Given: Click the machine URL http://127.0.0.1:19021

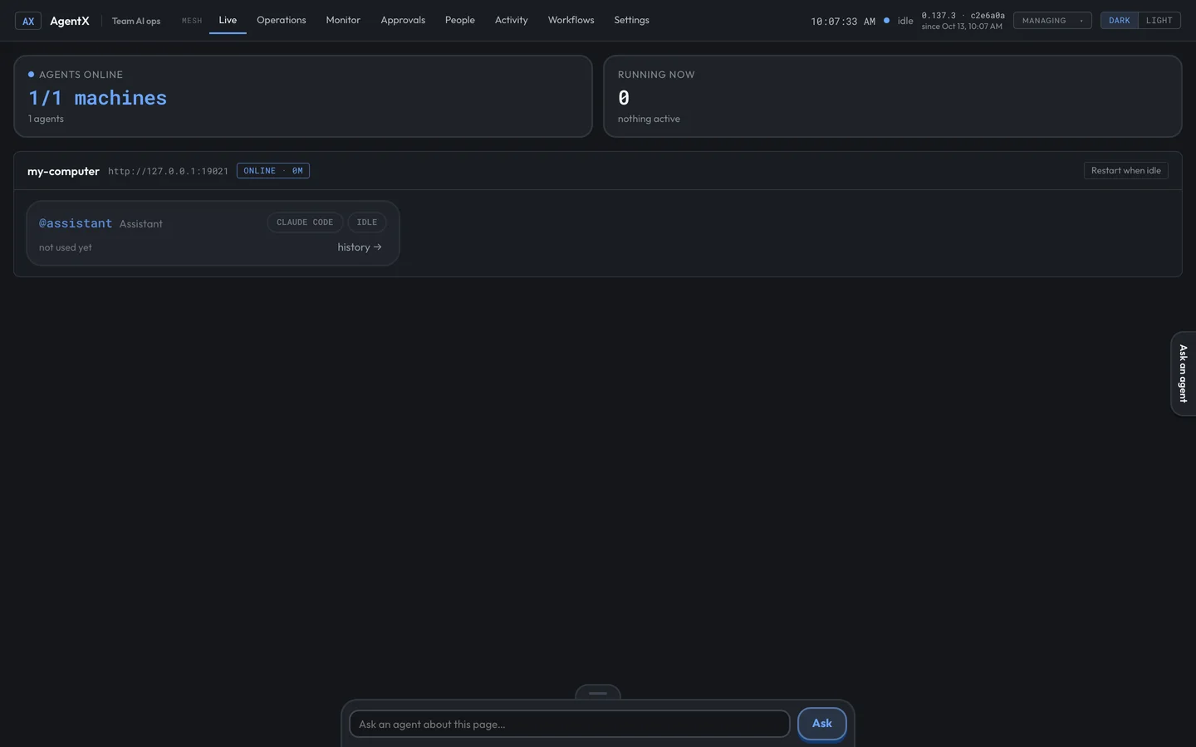Looking at the screenshot, I should click(x=168, y=171).
